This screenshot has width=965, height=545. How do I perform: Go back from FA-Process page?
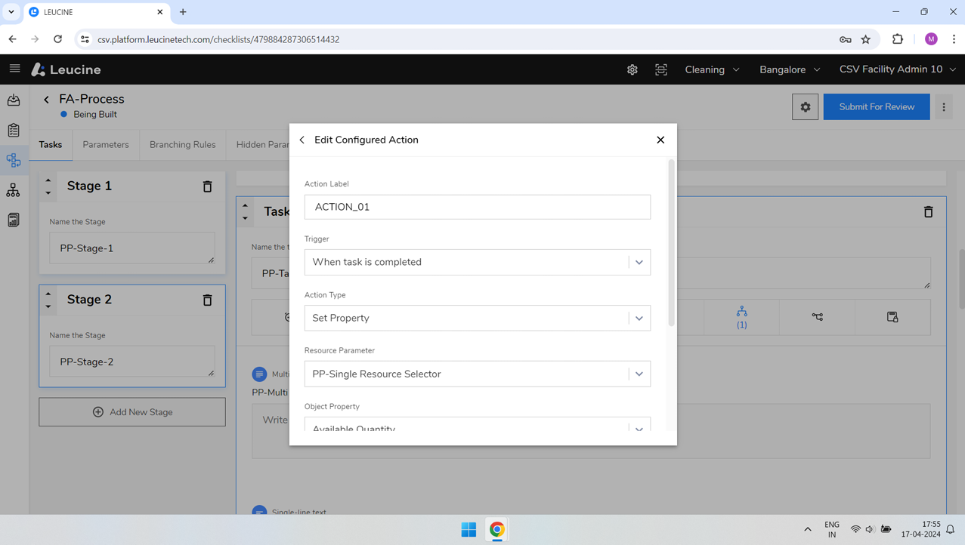46,100
